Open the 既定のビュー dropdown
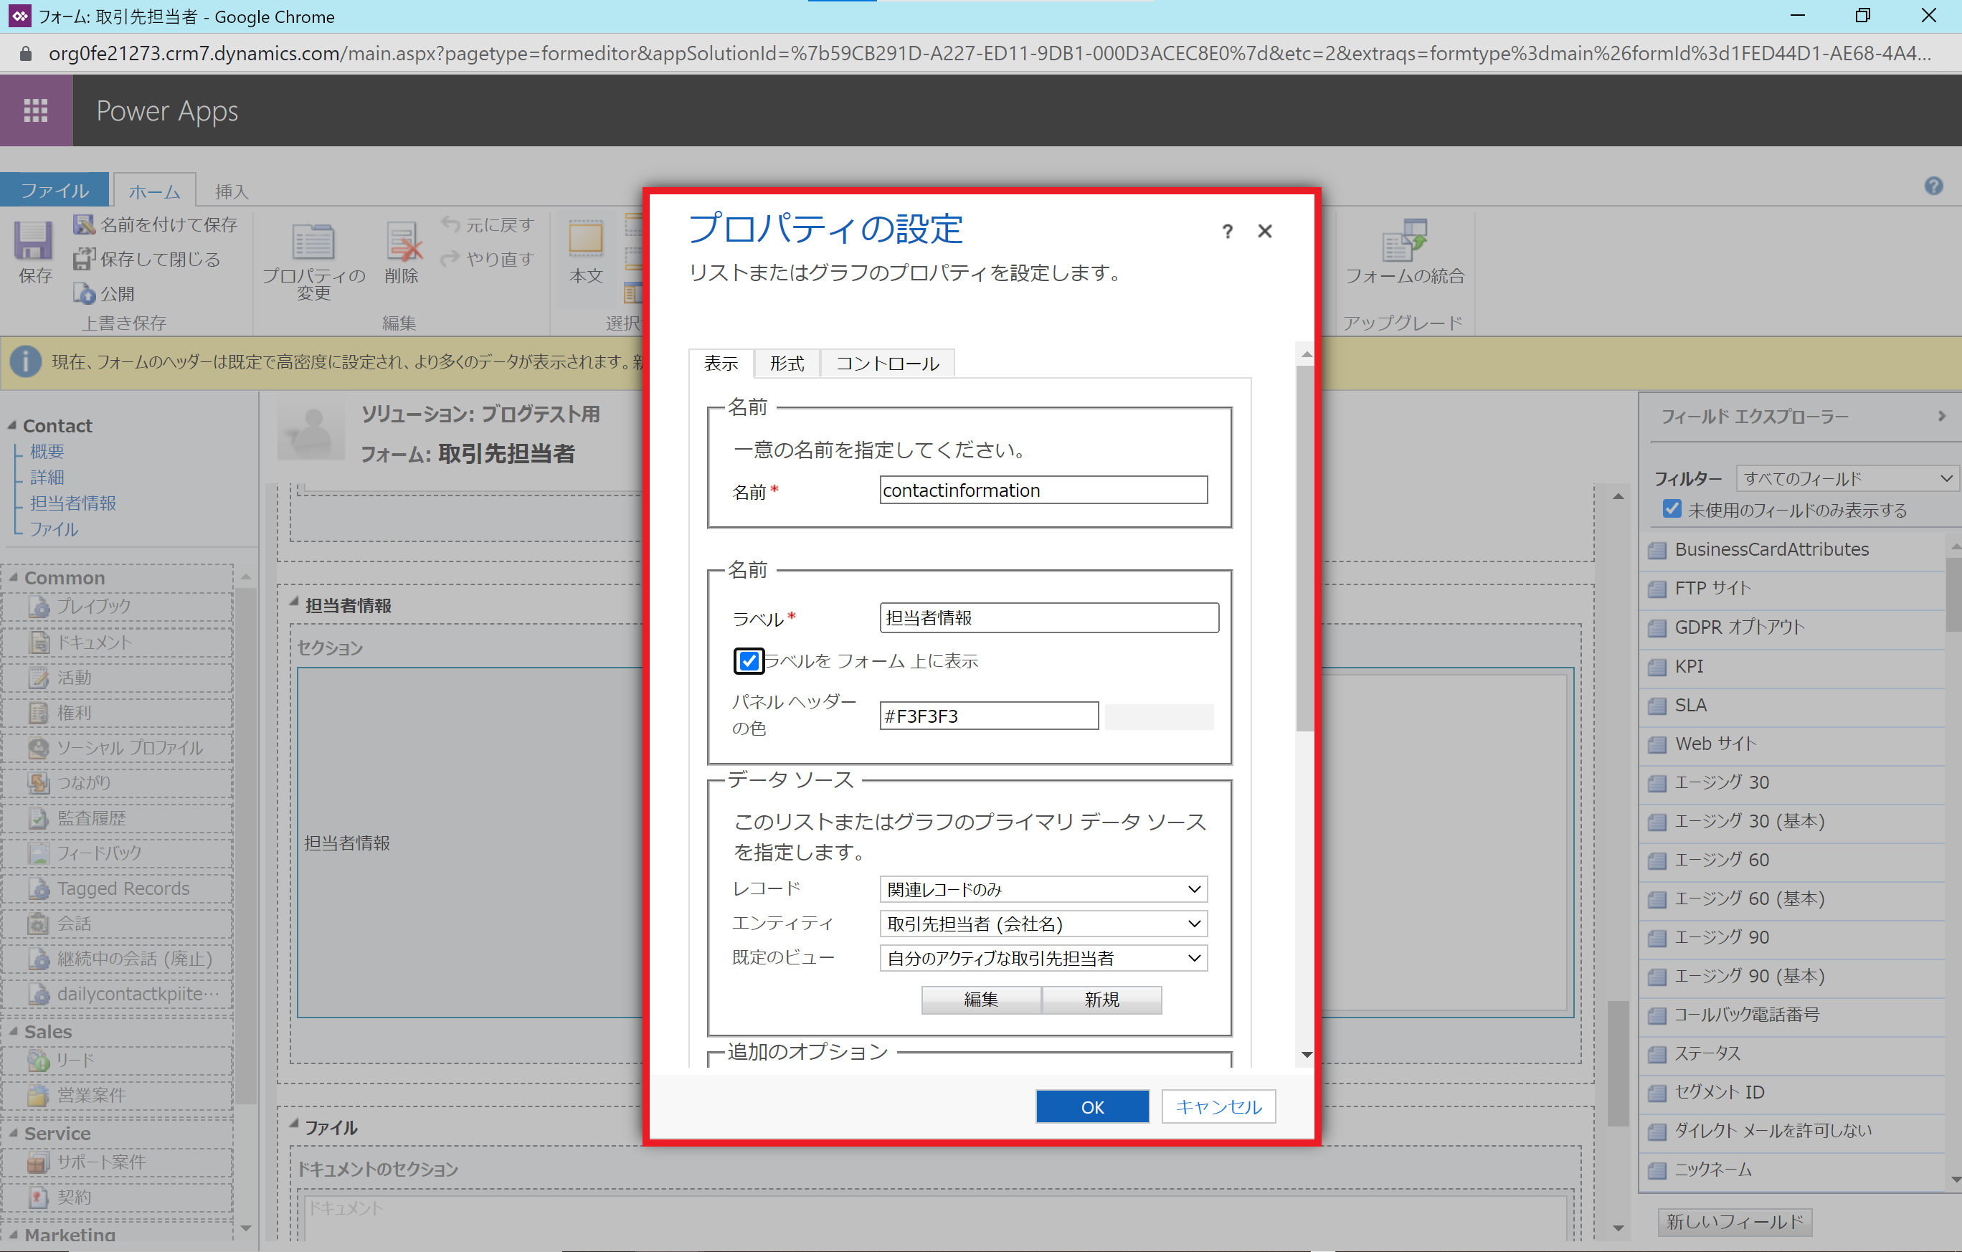 tap(1043, 958)
